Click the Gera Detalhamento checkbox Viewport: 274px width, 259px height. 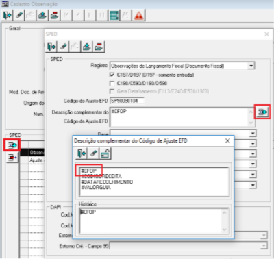coord(112,92)
